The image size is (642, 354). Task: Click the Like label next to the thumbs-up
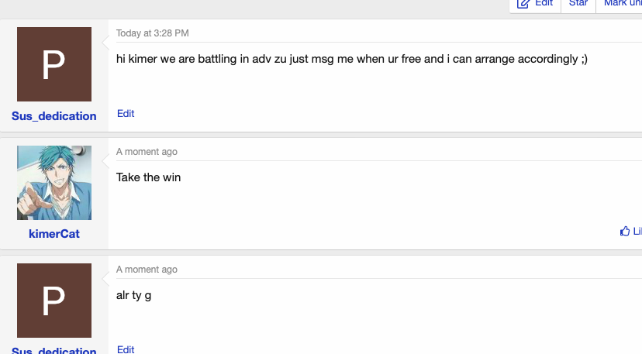pos(637,232)
